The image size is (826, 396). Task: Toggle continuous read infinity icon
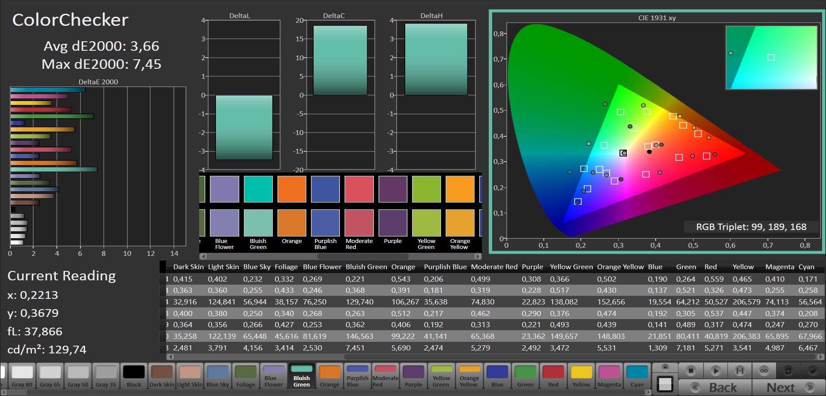click(764, 371)
